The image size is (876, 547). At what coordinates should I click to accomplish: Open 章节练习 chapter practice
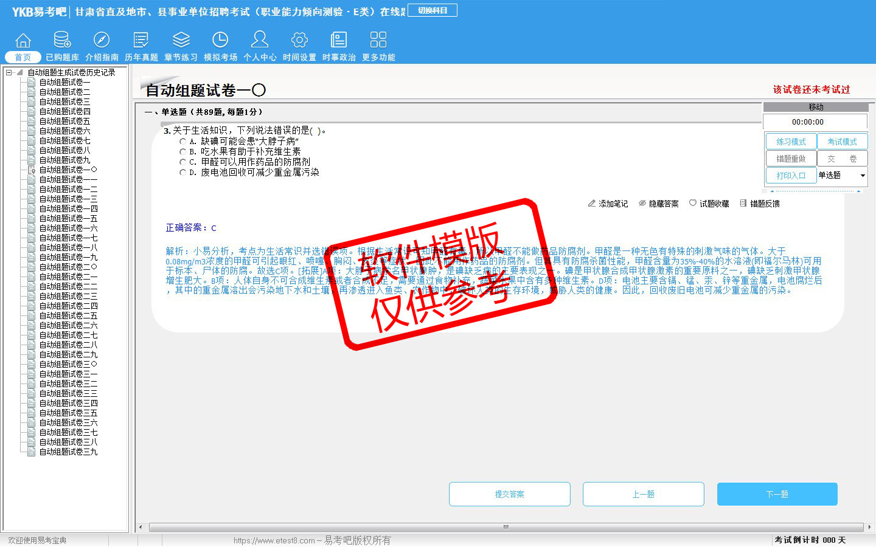181,41
